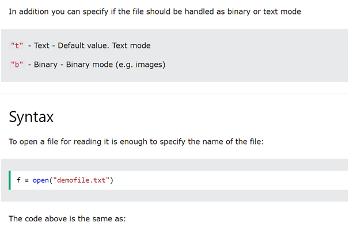Click the "Syntax" heading
This screenshot has width=349, height=234.
[31, 117]
